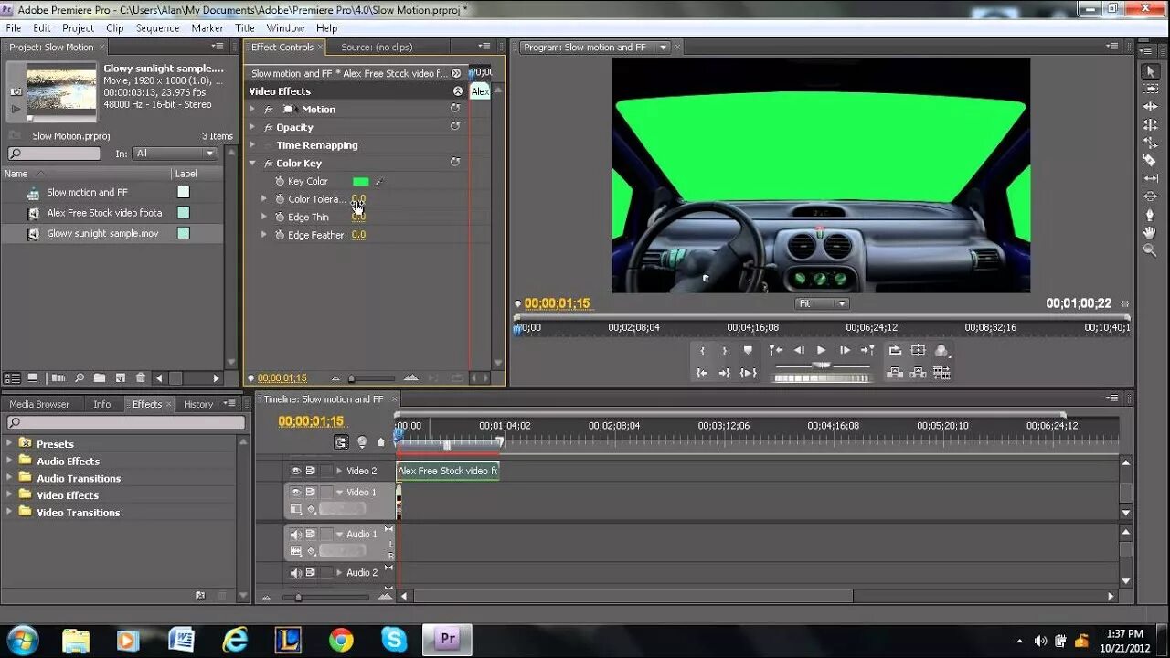Screen dimensions: 1170x658
Task: Toggle the Loop button
Action: pos(895,350)
